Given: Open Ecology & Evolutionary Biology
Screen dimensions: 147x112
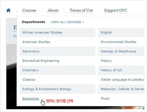Looking at the screenshot, I should coord(57,89).
